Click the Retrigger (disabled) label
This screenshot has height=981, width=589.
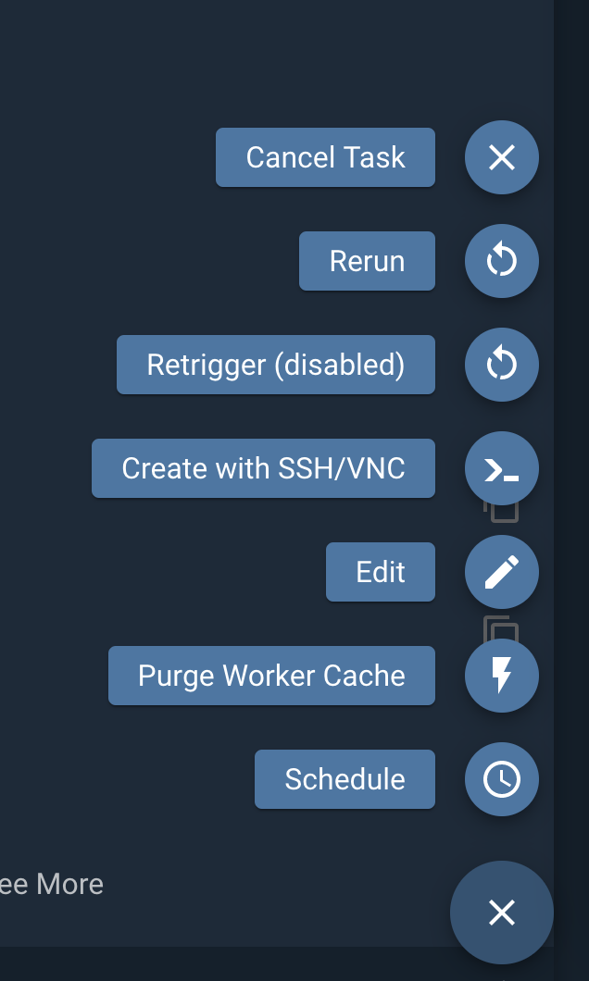275,365
